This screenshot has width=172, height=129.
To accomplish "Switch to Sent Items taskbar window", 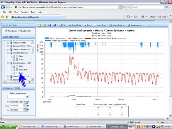I will click(29, 127).
